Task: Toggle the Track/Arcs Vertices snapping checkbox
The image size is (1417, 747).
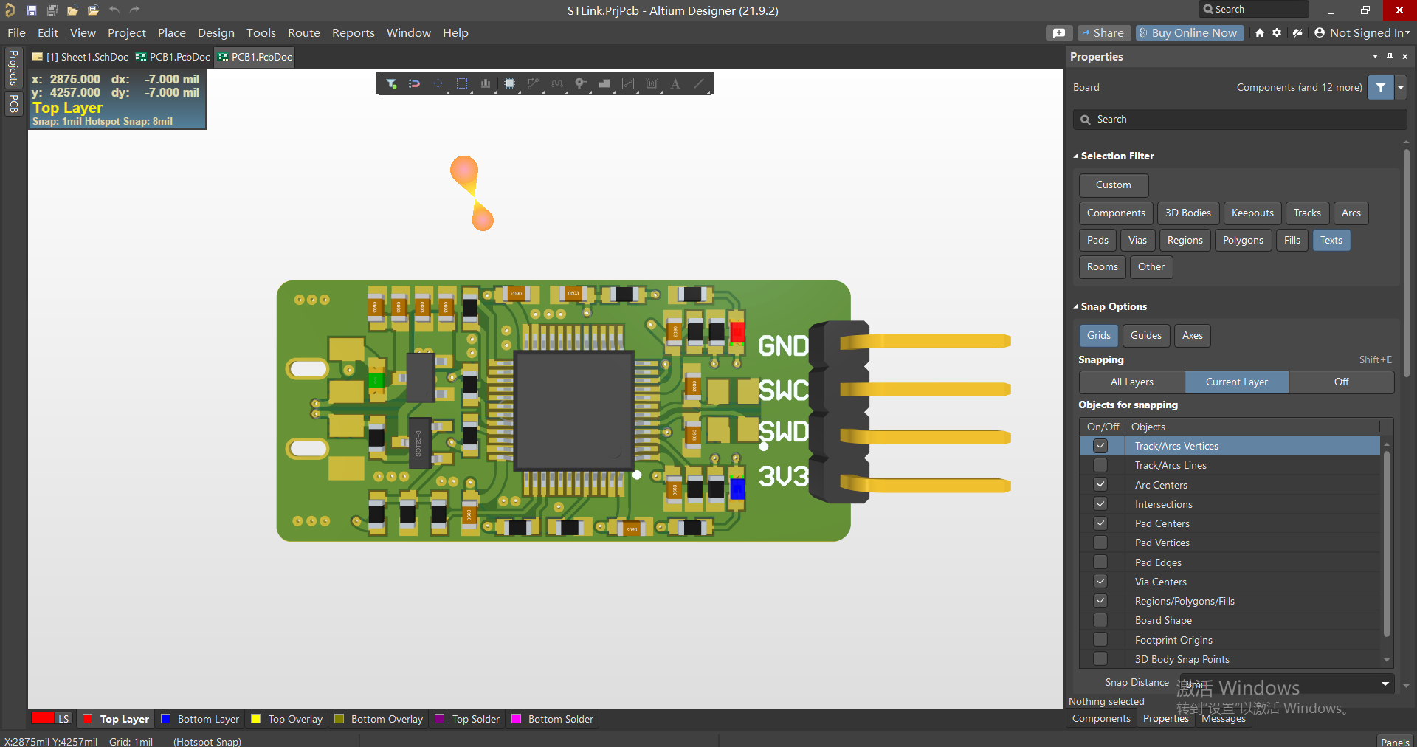Action: tap(1100, 446)
